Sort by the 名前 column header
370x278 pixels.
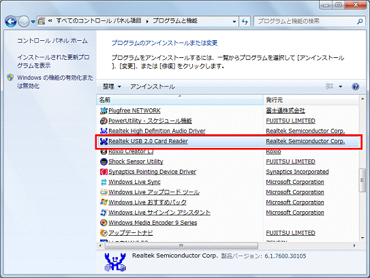pos(180,100)
